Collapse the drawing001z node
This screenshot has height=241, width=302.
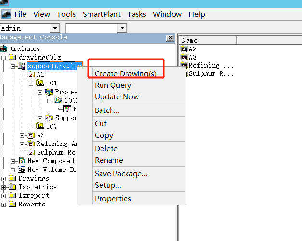[x=4, y=58]
